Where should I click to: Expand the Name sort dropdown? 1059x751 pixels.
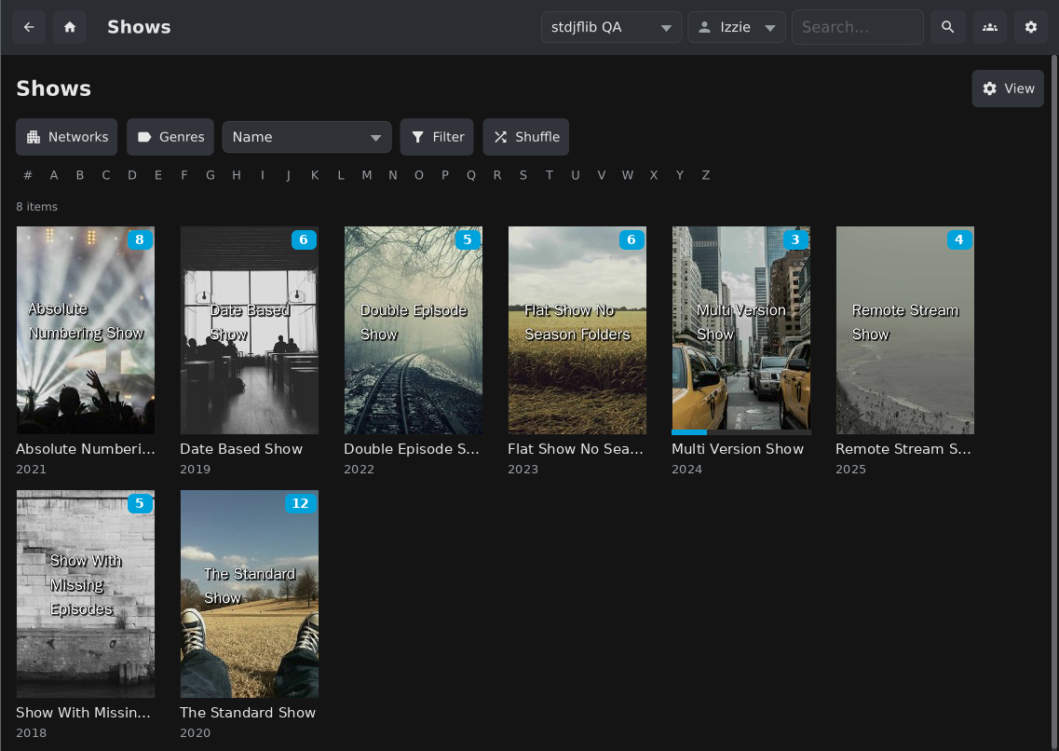[x=306, y=137]
